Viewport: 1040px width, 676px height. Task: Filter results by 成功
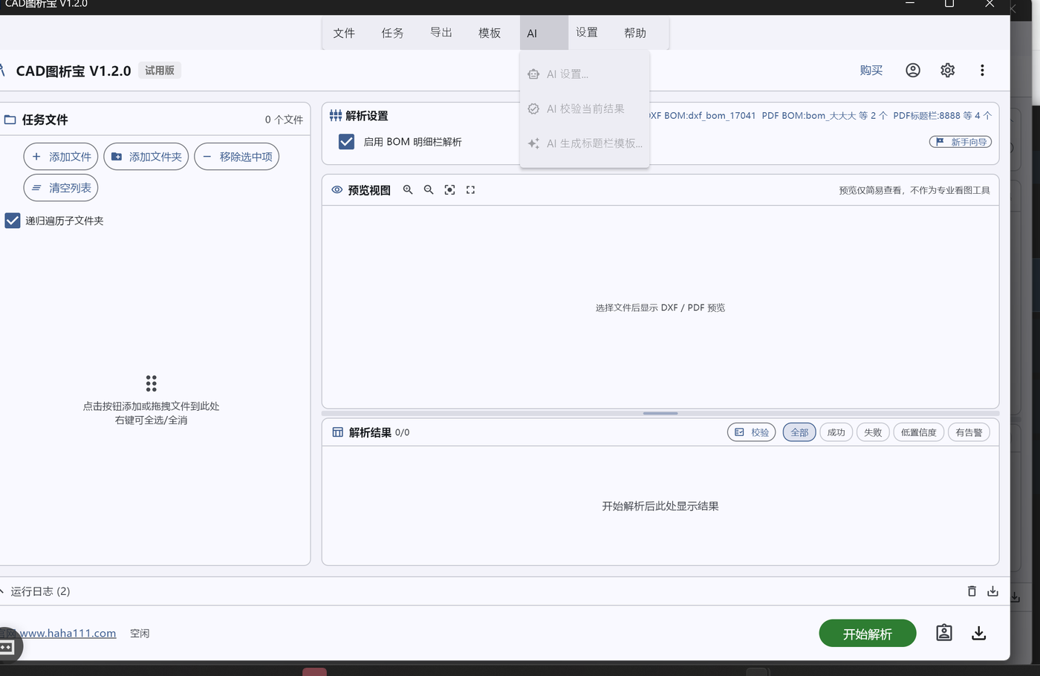(836, 432)
